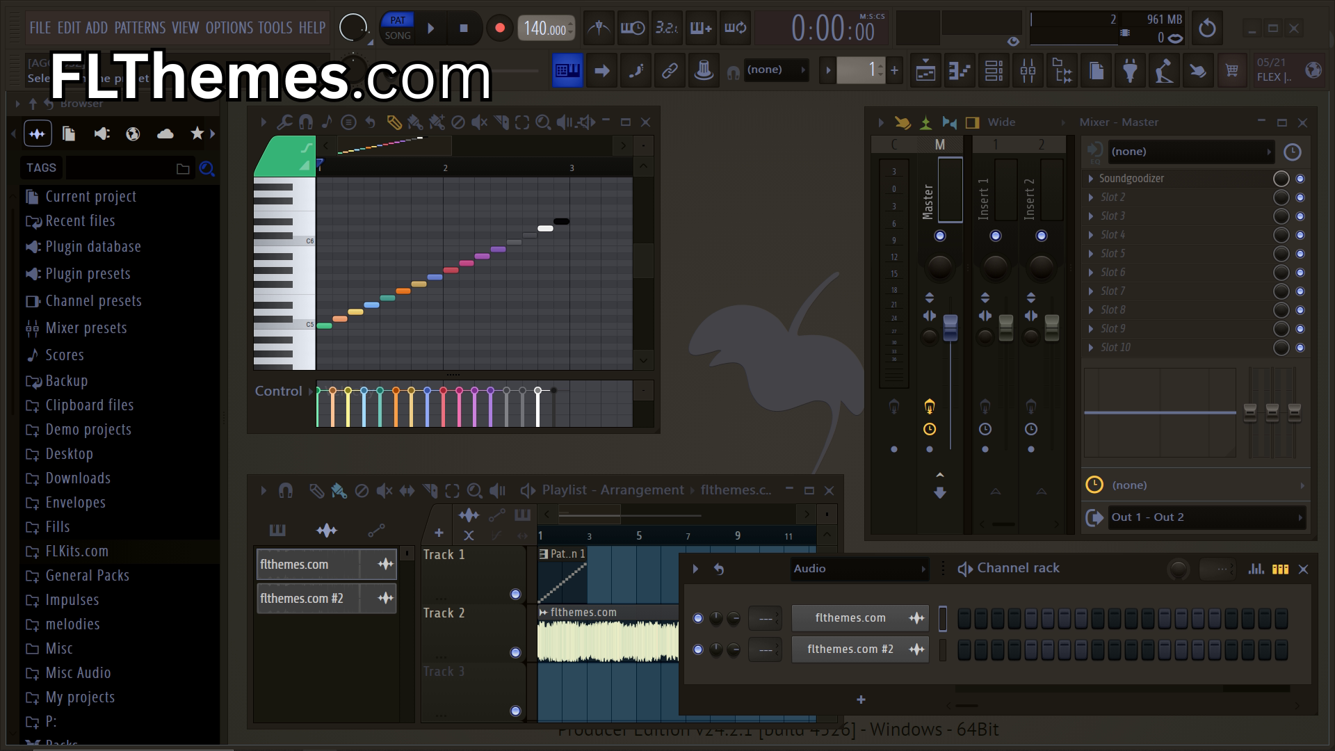Click the browser files document tab icon
Viewport: 1335px width, 751px height.
(x=69, y=134)
